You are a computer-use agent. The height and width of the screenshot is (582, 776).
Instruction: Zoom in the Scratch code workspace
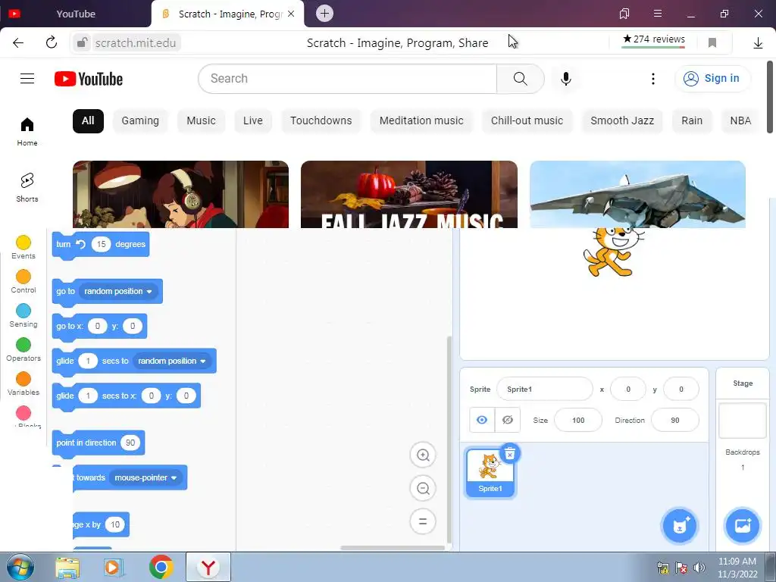tap(423, 455)
